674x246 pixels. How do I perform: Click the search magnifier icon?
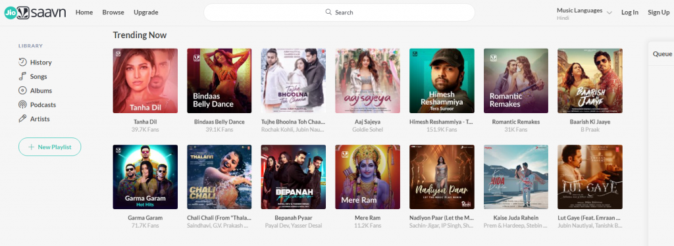(328, 12)
